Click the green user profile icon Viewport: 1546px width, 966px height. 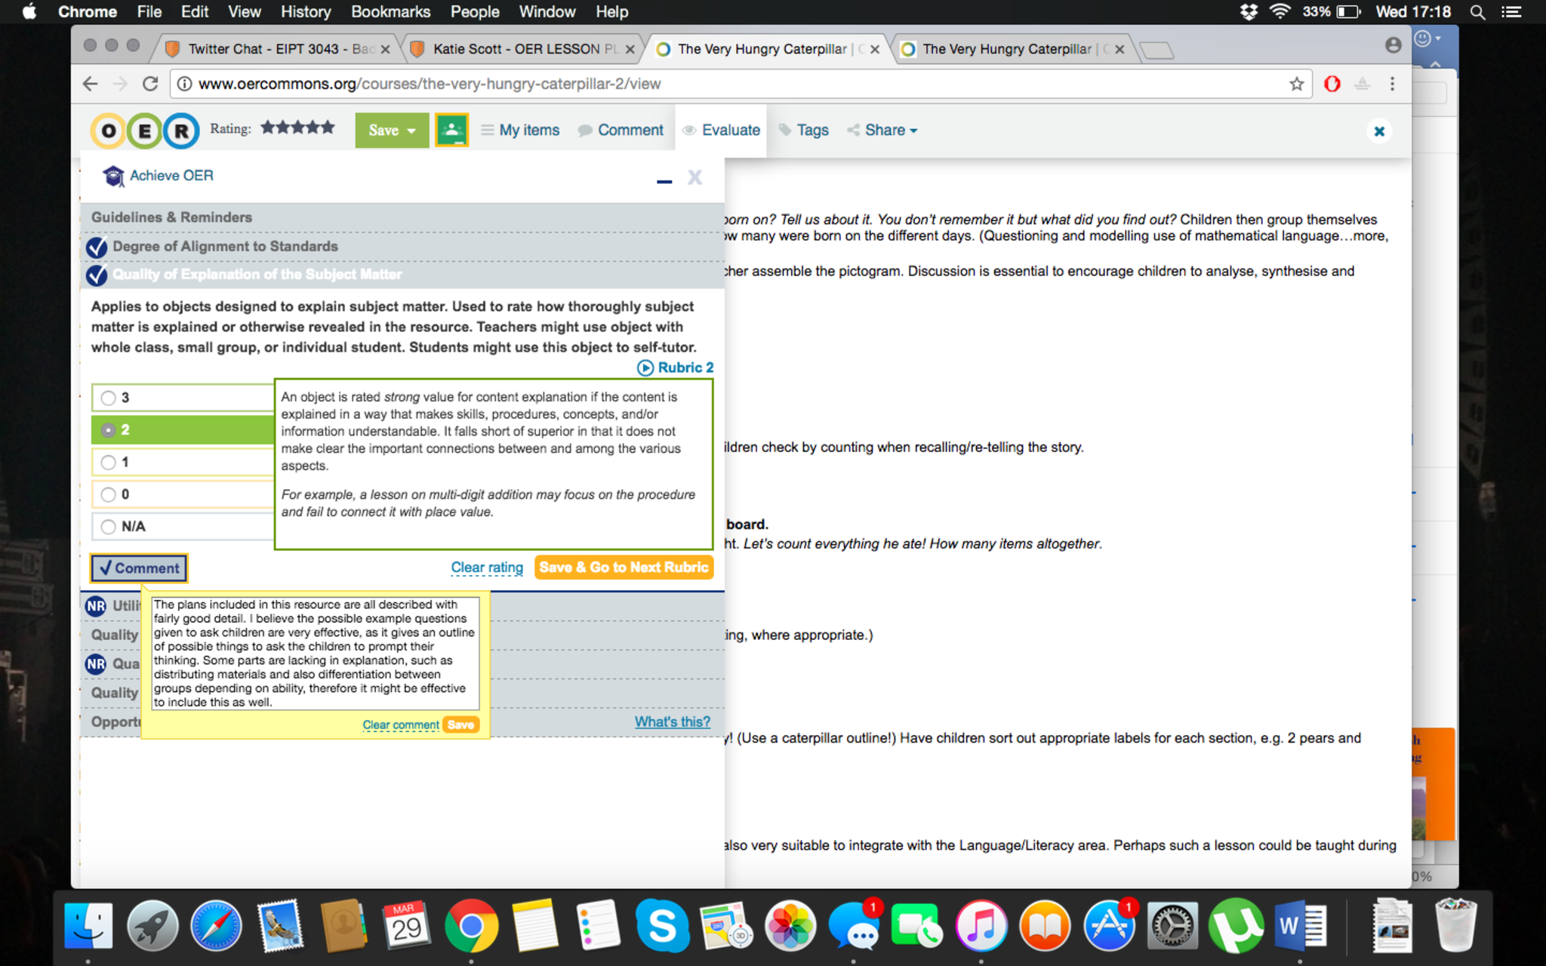[451, 130]
